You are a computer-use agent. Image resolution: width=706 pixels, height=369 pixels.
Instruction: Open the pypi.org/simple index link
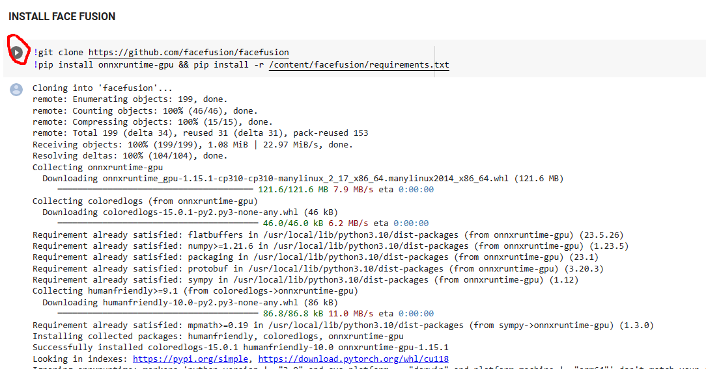[190, 359]
